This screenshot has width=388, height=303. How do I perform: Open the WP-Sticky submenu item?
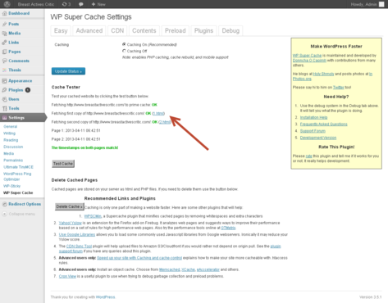pos(11,186)
